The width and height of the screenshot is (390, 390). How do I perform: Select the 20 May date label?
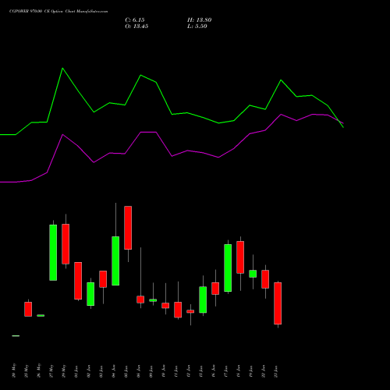click(x=14, y=370)
